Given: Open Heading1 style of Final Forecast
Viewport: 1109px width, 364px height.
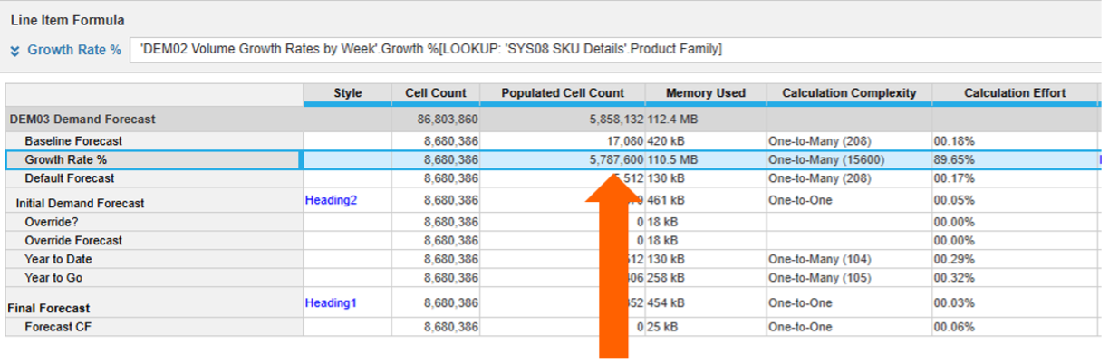Looking at the screenshot, I should 331,302.
